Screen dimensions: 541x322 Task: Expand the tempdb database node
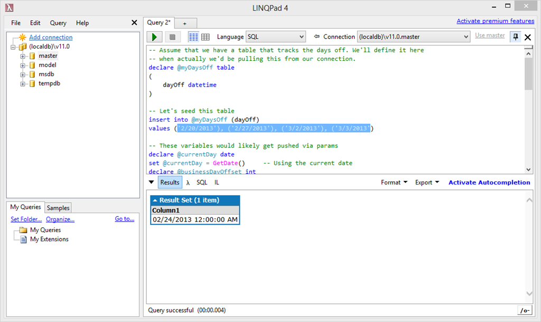(x=22, y=84)
